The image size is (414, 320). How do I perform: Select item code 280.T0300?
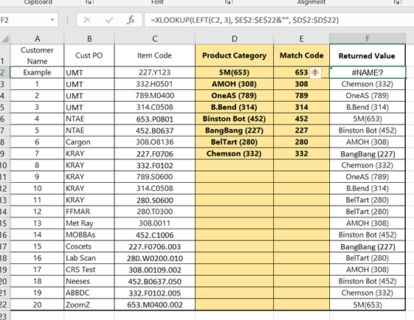point(155,212)
